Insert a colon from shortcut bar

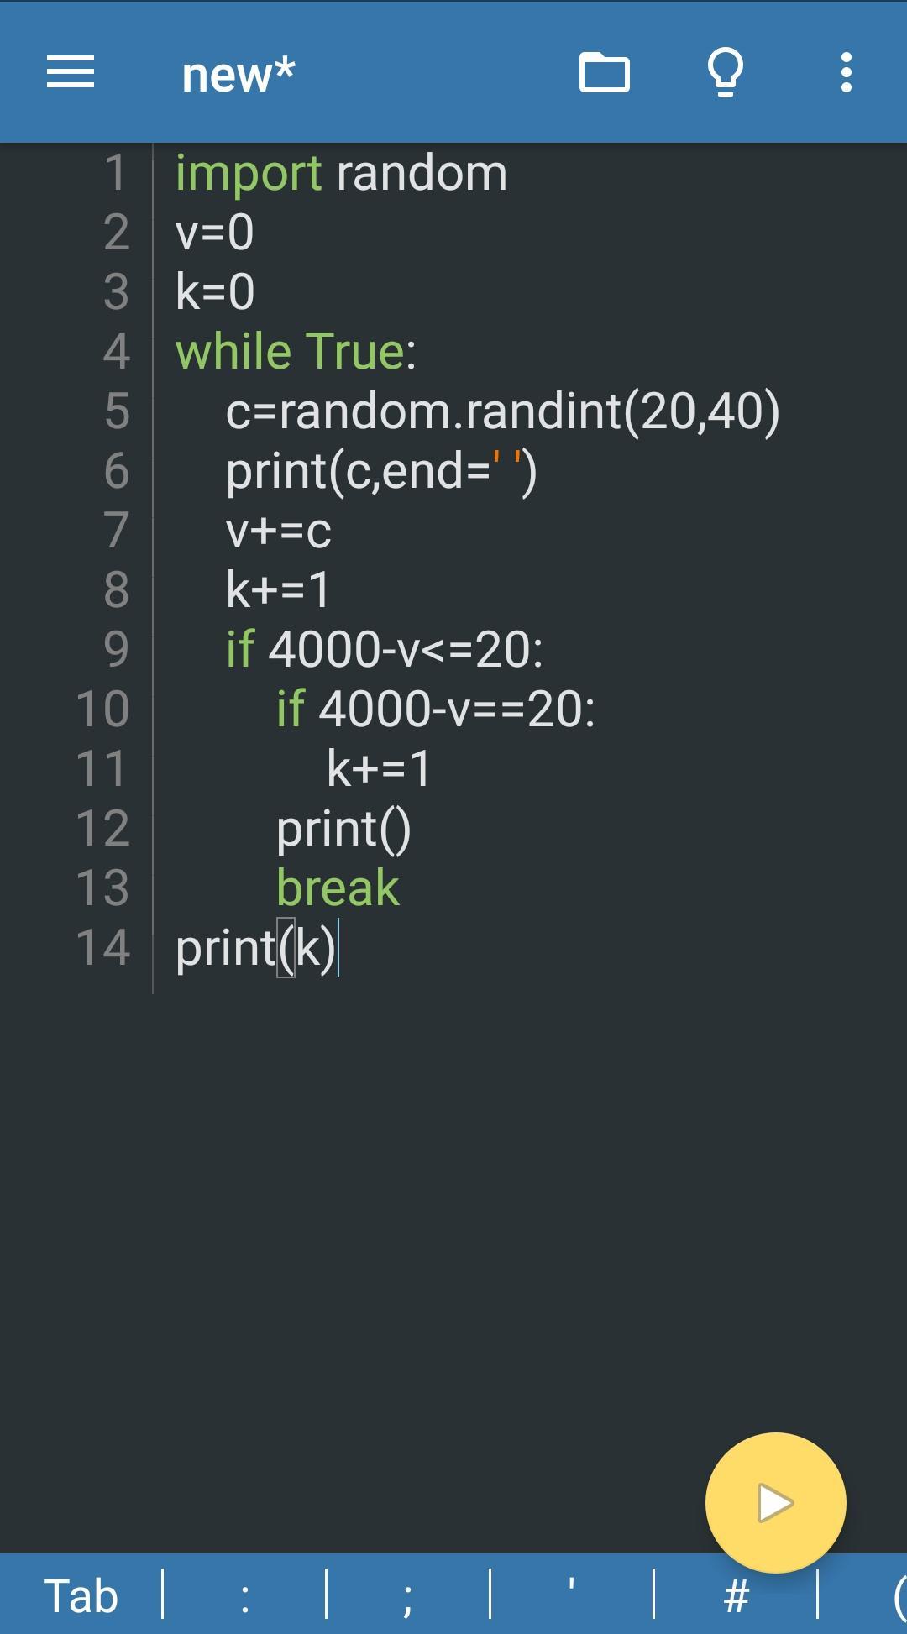tap(244, 1595)
